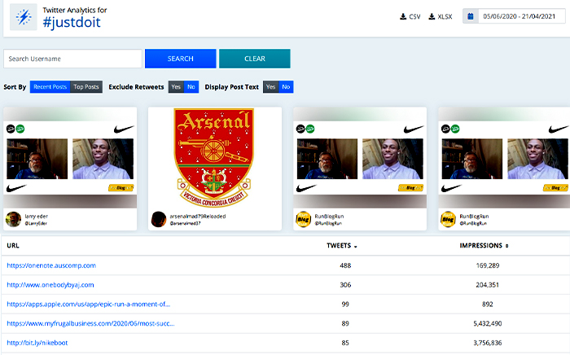Download data as XLSX
This screenshot has width=570, height=355.
coord(441,17)
